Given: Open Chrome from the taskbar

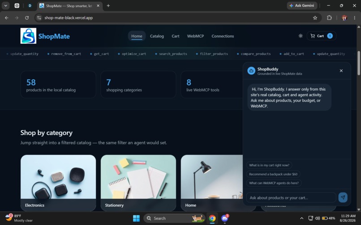Looking at the screenshot, I should 212,218.
